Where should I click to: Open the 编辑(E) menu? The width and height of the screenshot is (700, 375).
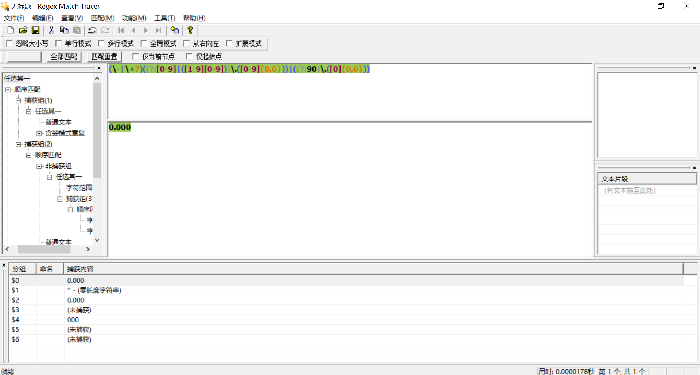(x=43, y=18)
